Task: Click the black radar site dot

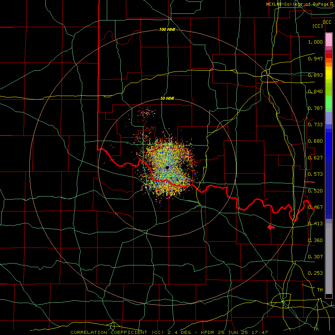Action: click(167, 167)
